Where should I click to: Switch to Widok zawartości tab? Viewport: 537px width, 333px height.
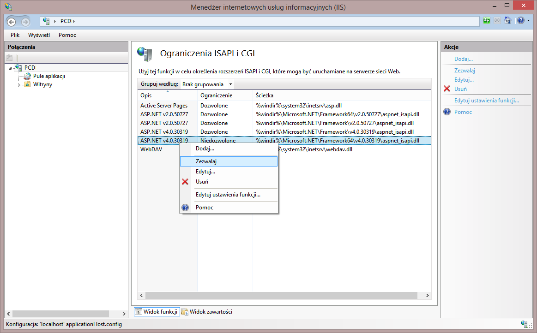coord(207,311)
